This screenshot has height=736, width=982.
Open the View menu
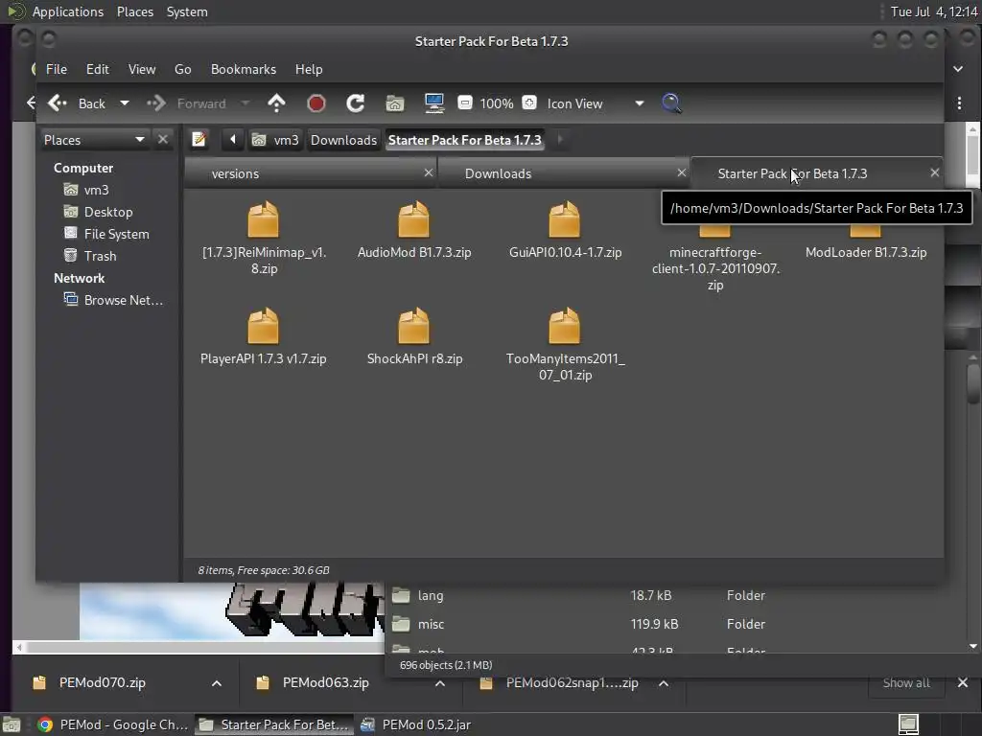point(142,69)
